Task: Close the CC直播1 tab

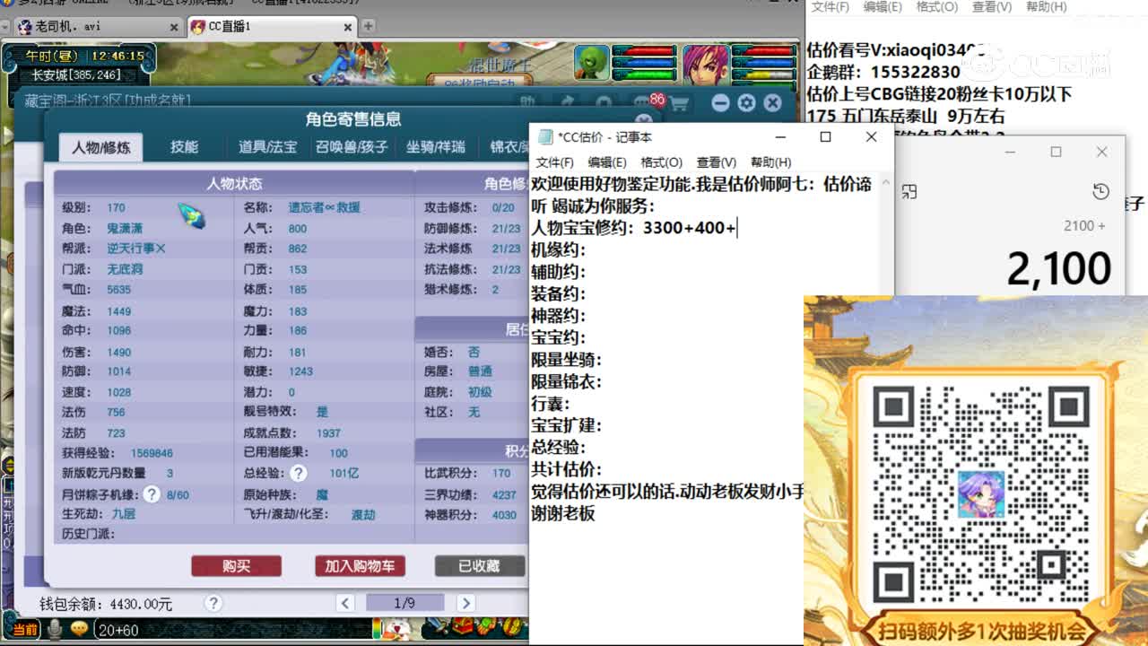Action: pos(348,27)
